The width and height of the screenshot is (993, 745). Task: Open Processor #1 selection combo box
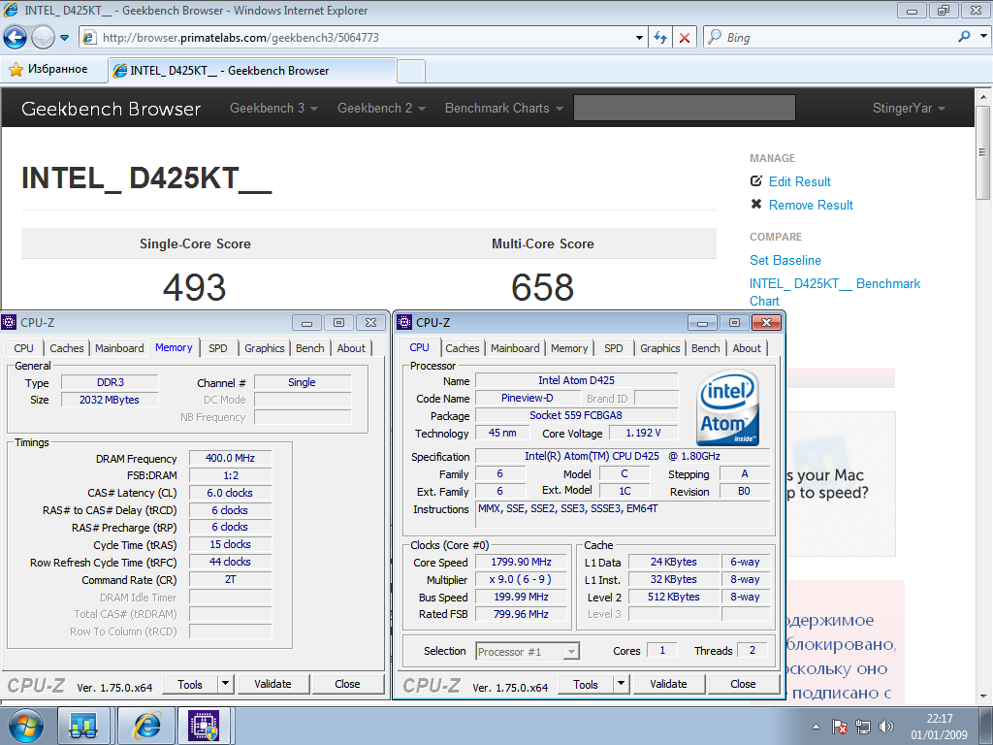coord(528,651)
